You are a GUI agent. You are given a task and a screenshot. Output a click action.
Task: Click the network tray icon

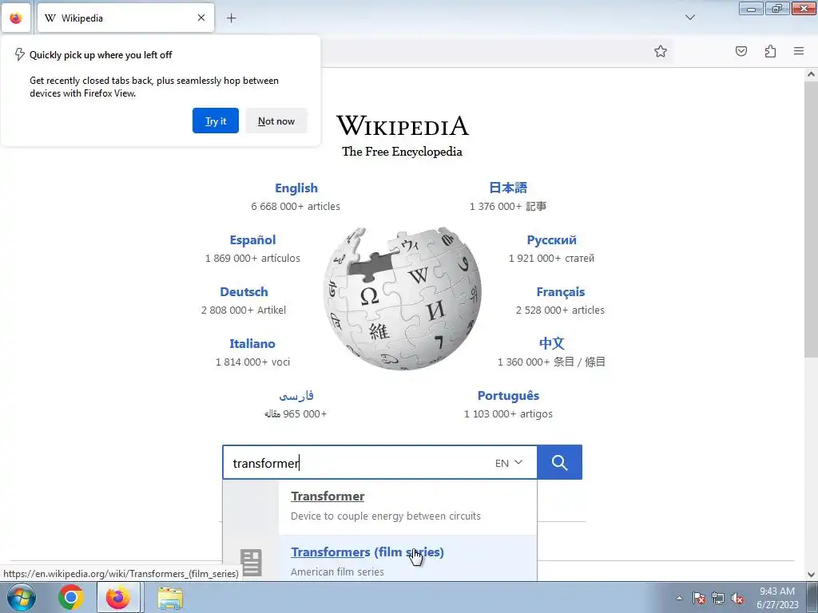718,598
